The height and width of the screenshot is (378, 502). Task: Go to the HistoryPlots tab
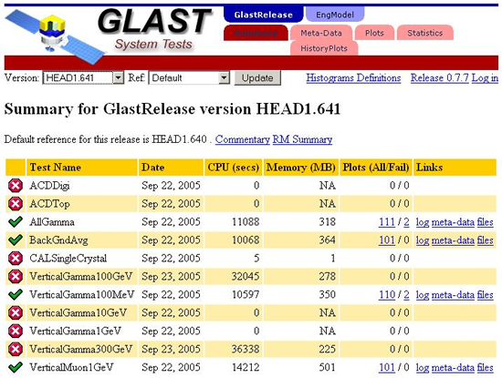(324, 48)
